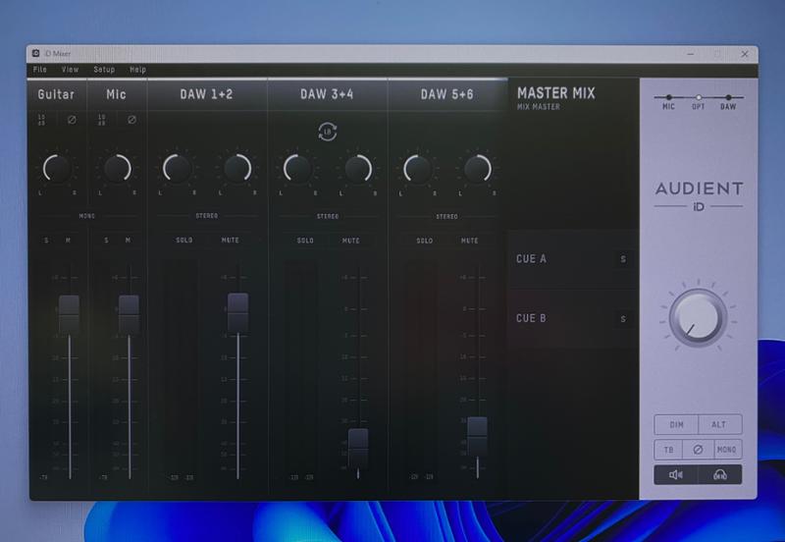This screenshot has height=542, width=785.
Task: Toggle STEREO link on DAW 3+4
Action: pos(328,216)
